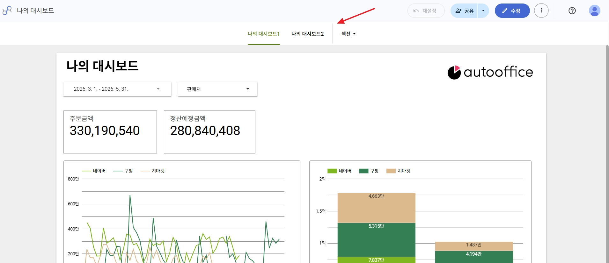This screenshot has height=263, width=609.
Task: Click the autooffice logo image
Action: click(490, 72)
